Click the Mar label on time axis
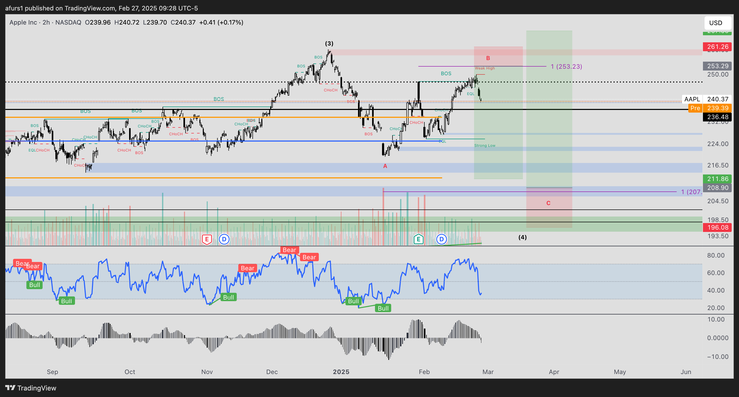 coord(488,372)
